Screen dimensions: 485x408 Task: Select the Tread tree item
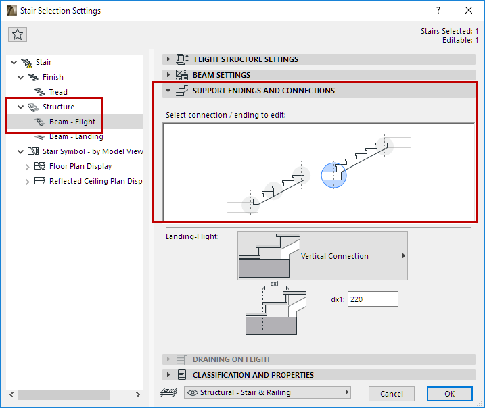click(x=58, y=92)
